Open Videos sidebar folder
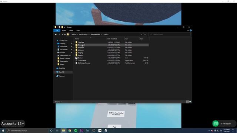This screenshot has width=237, height=133. [x=62, y=64]
